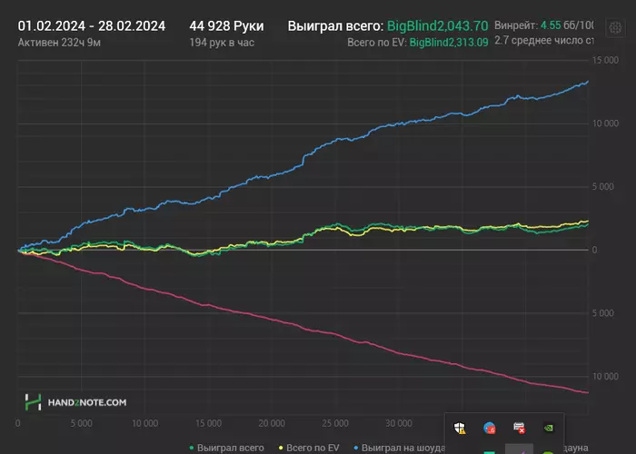This screenshot has height=454, width=636.
Task: Click the BigBlind2,043.70 total value
Action: pos(438,26)
